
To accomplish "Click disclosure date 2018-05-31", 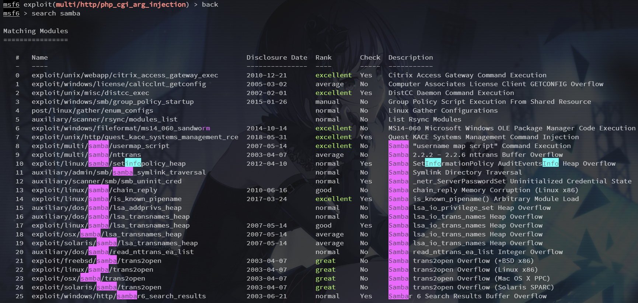I will [x=267, y=137].
